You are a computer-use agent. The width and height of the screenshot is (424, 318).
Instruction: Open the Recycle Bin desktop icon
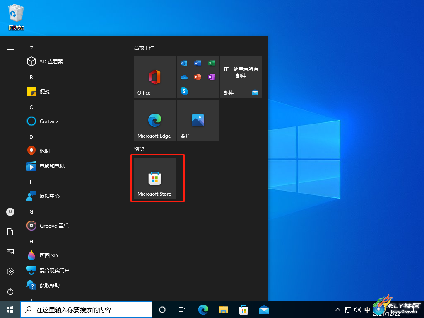[16, 17]
